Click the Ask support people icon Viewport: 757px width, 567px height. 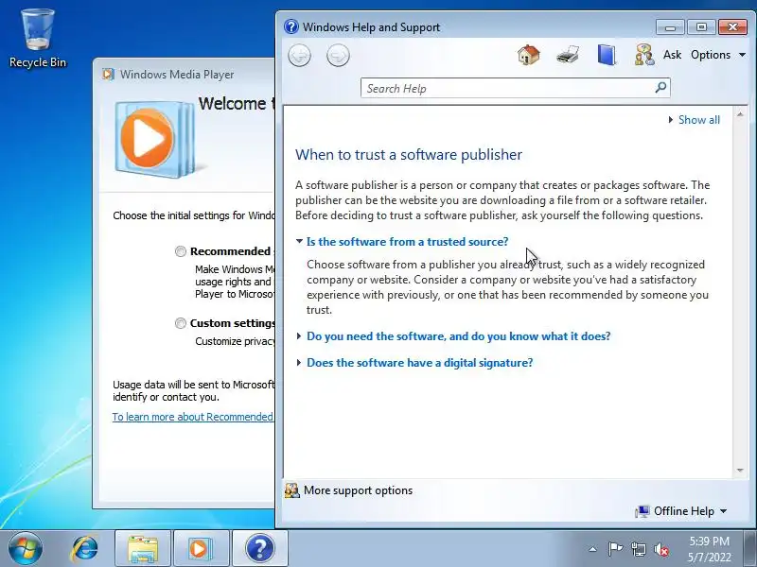tap(644, 55)
